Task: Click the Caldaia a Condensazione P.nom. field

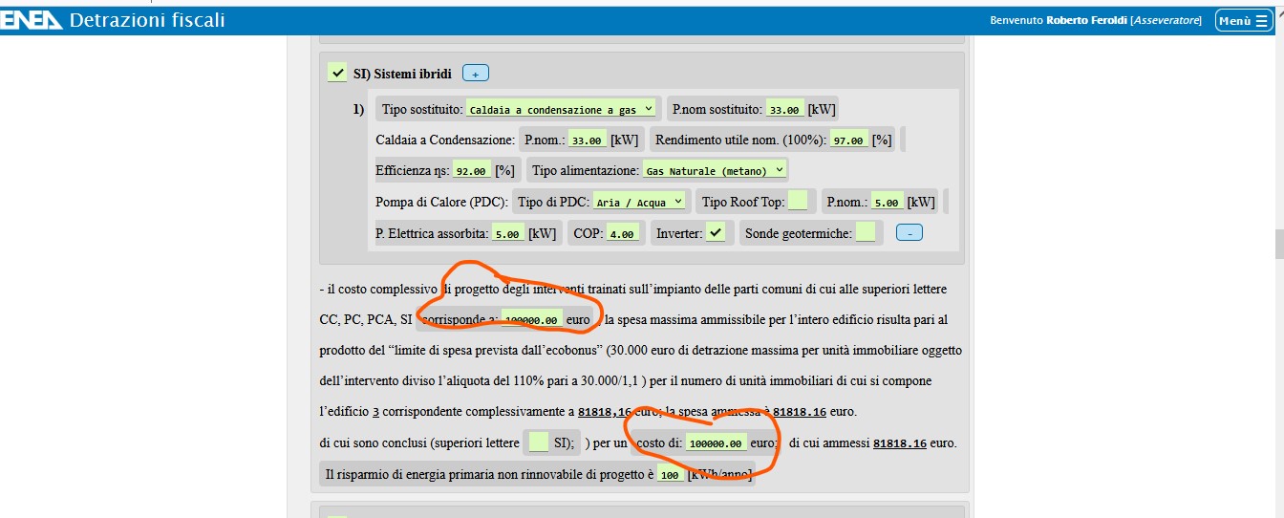Action: [x=588, y=140]
